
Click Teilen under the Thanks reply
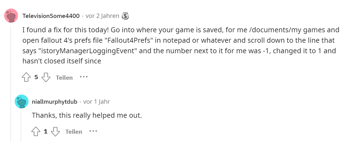(74, 132)
